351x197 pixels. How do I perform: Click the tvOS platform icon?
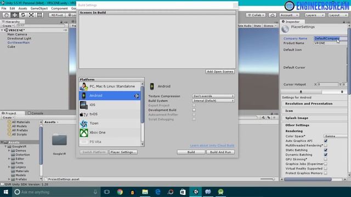[84, 114]
